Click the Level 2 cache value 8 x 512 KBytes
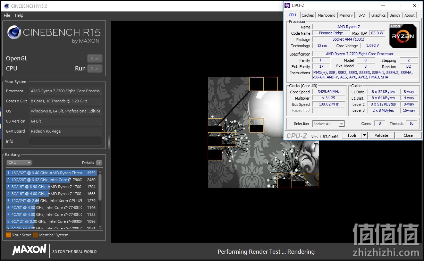 coord(383,104)
